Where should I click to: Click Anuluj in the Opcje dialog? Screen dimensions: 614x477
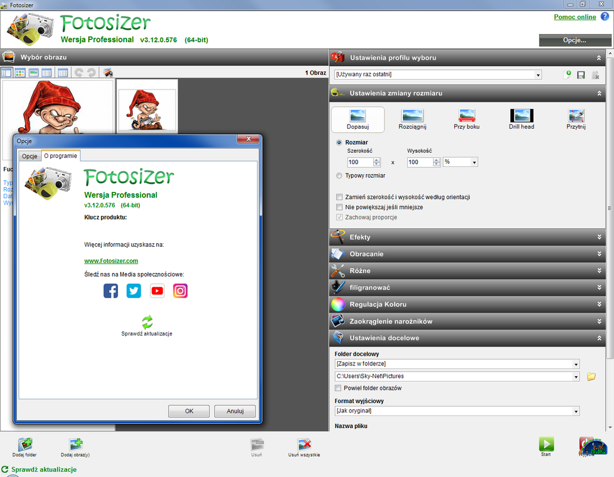pyautogui.click(x=235, y=411)
